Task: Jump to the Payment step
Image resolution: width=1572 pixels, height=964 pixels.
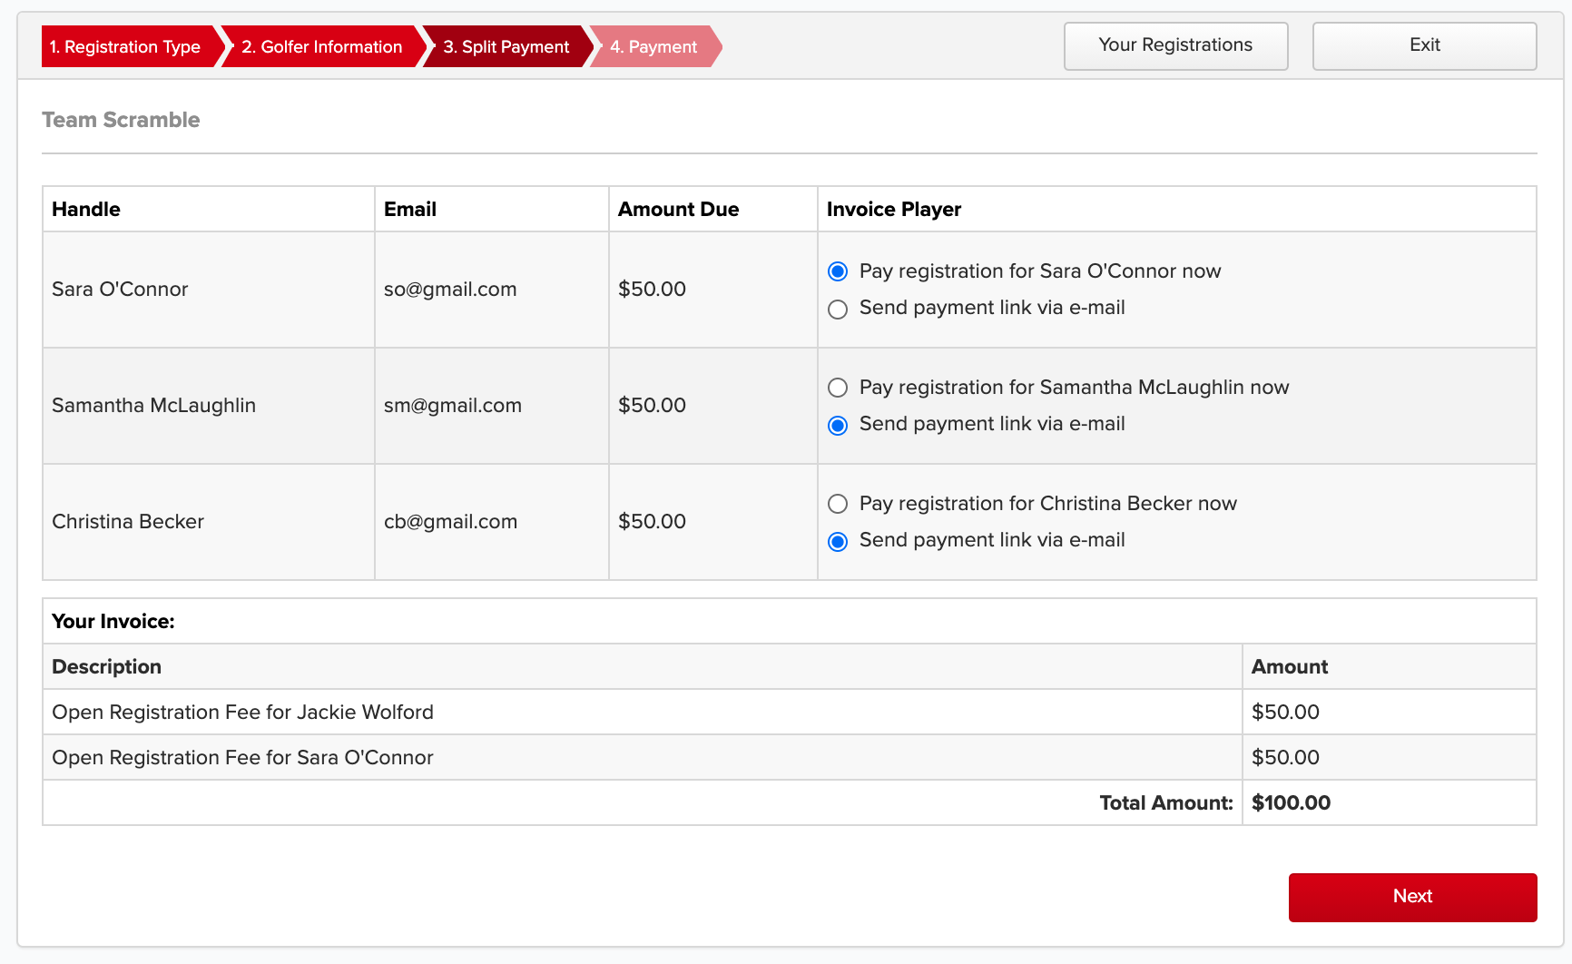Action: 653,46
